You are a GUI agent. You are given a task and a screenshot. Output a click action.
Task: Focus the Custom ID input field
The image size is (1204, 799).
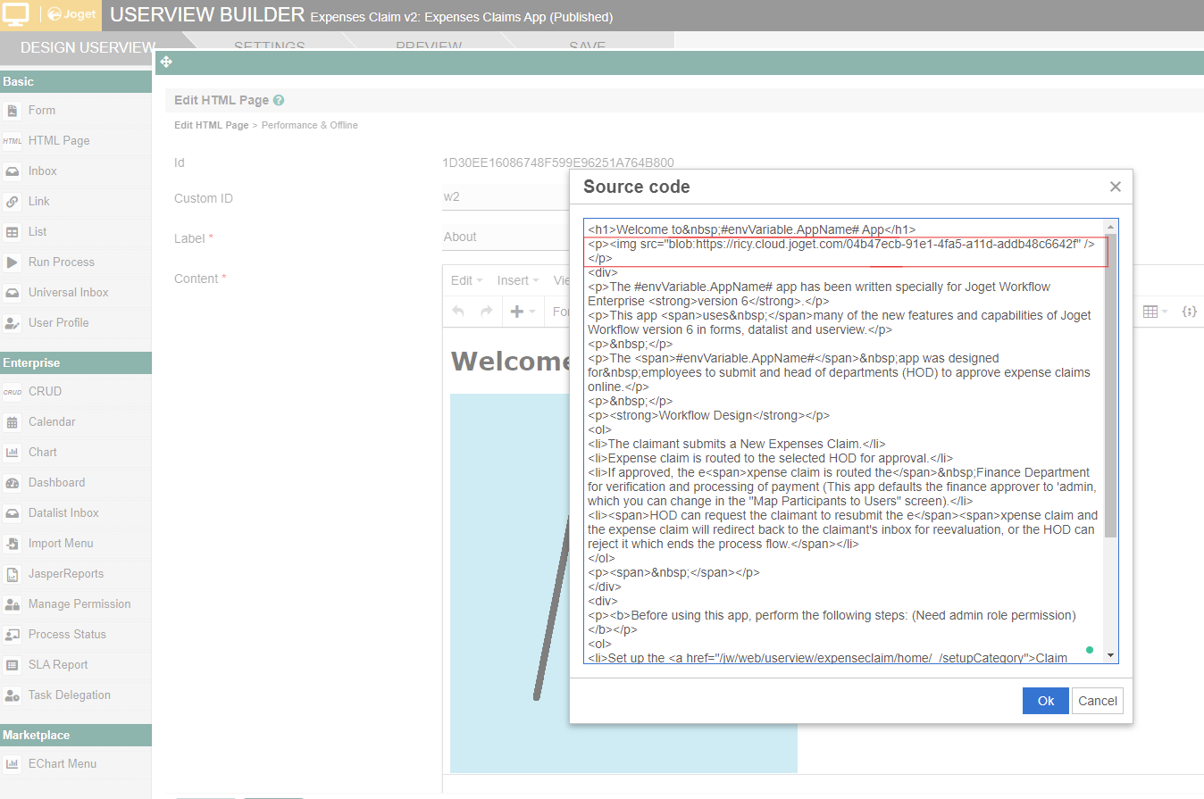[506, 196]
